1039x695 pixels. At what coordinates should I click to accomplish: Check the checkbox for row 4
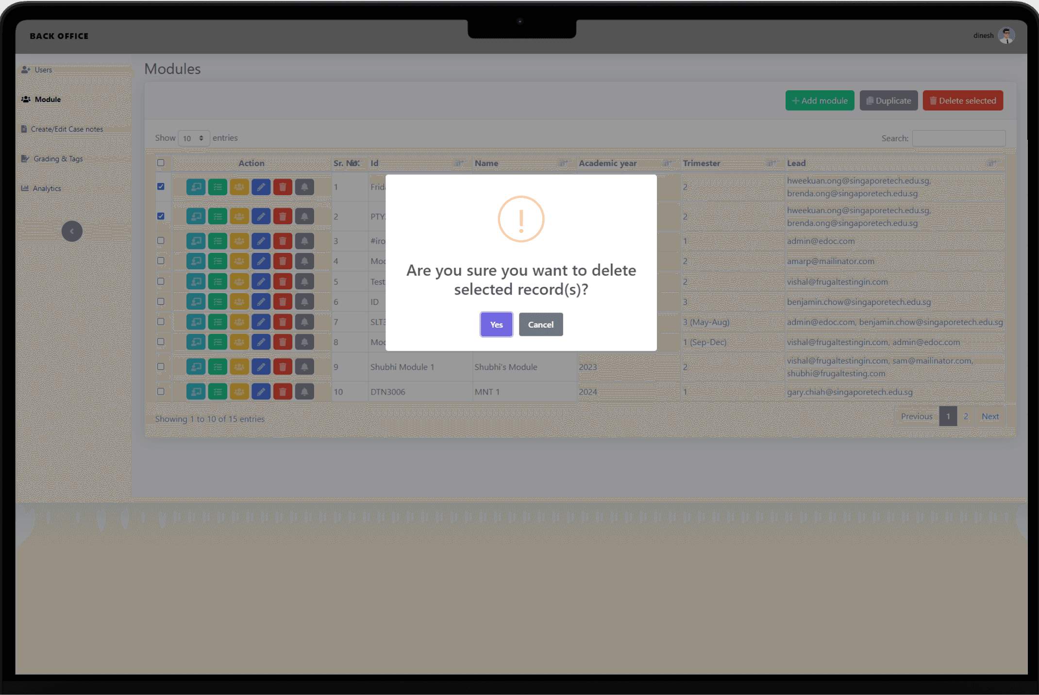(161, 261)
